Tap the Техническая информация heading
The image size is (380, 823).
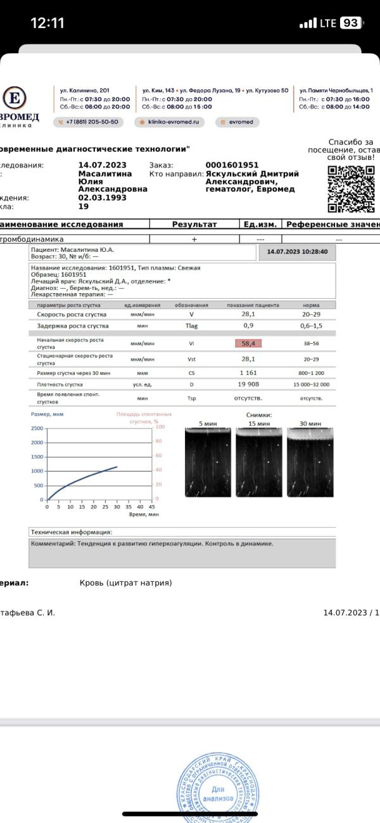click(x=72, y=532)
